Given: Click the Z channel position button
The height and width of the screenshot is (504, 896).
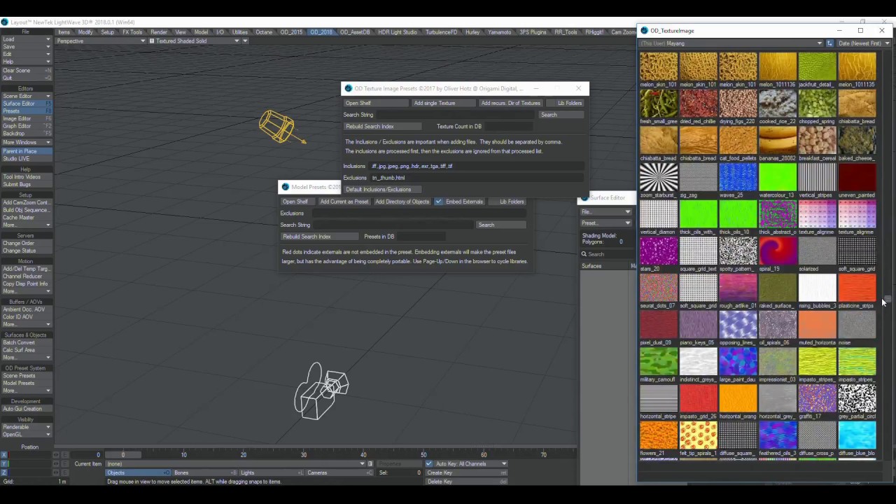Looking at the screenshot, I should (x=3, y=473).
